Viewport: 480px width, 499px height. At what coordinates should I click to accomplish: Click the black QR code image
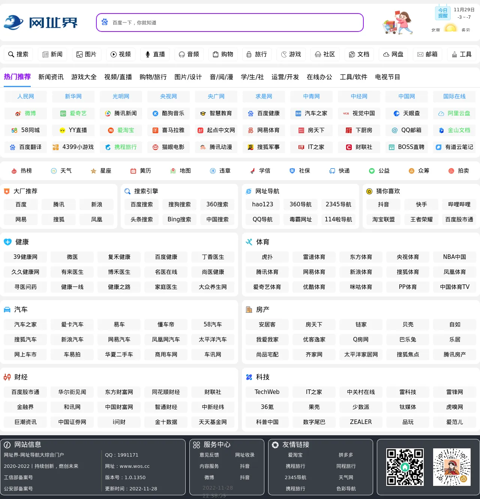[x=405, y=467]
